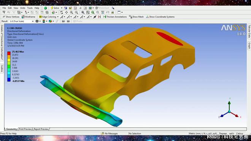
Task: Click the print icon in view toolbar
Action: (113, 13)
